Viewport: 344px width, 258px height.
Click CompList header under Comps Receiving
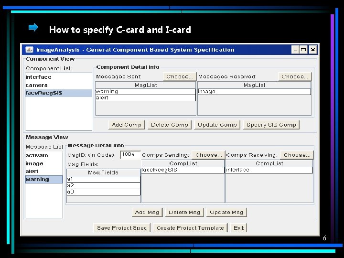[269, 163]
